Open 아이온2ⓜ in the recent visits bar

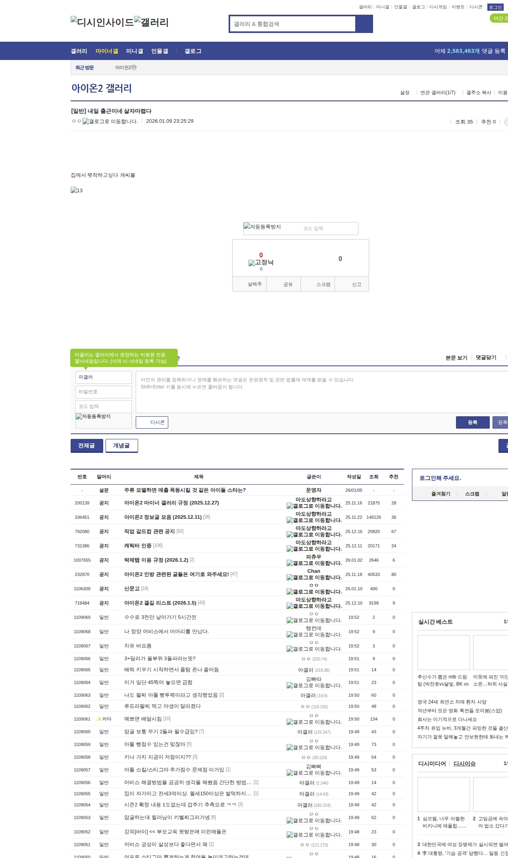pyautogui.click(x=126, y=68)
